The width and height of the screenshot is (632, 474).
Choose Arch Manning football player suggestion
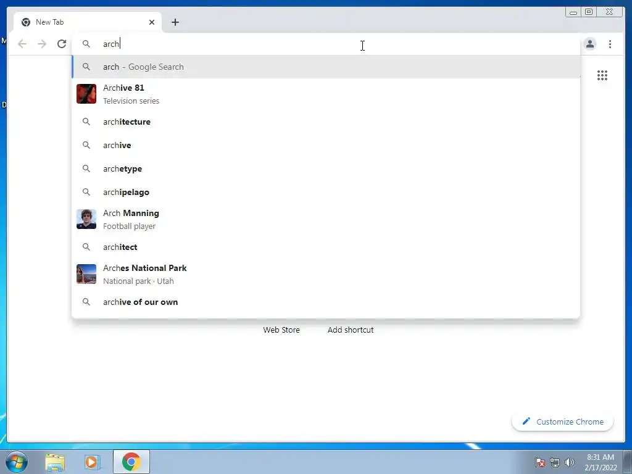click(326, 219)
